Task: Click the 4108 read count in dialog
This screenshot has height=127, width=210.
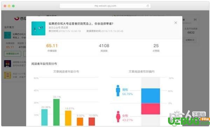Action: point(104,46)
